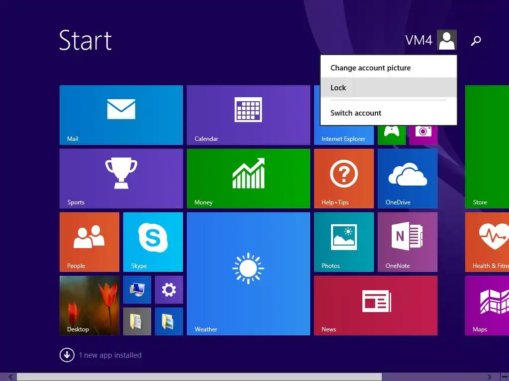
Task: Click the search magnifier icon
Action: (x=476, y=41)
